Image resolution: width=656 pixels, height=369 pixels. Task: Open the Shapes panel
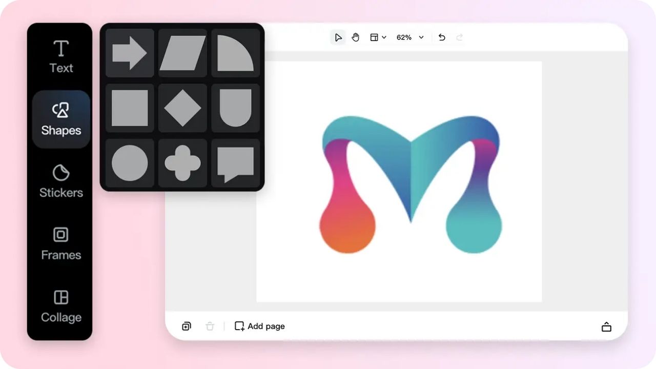pos(60,119)
